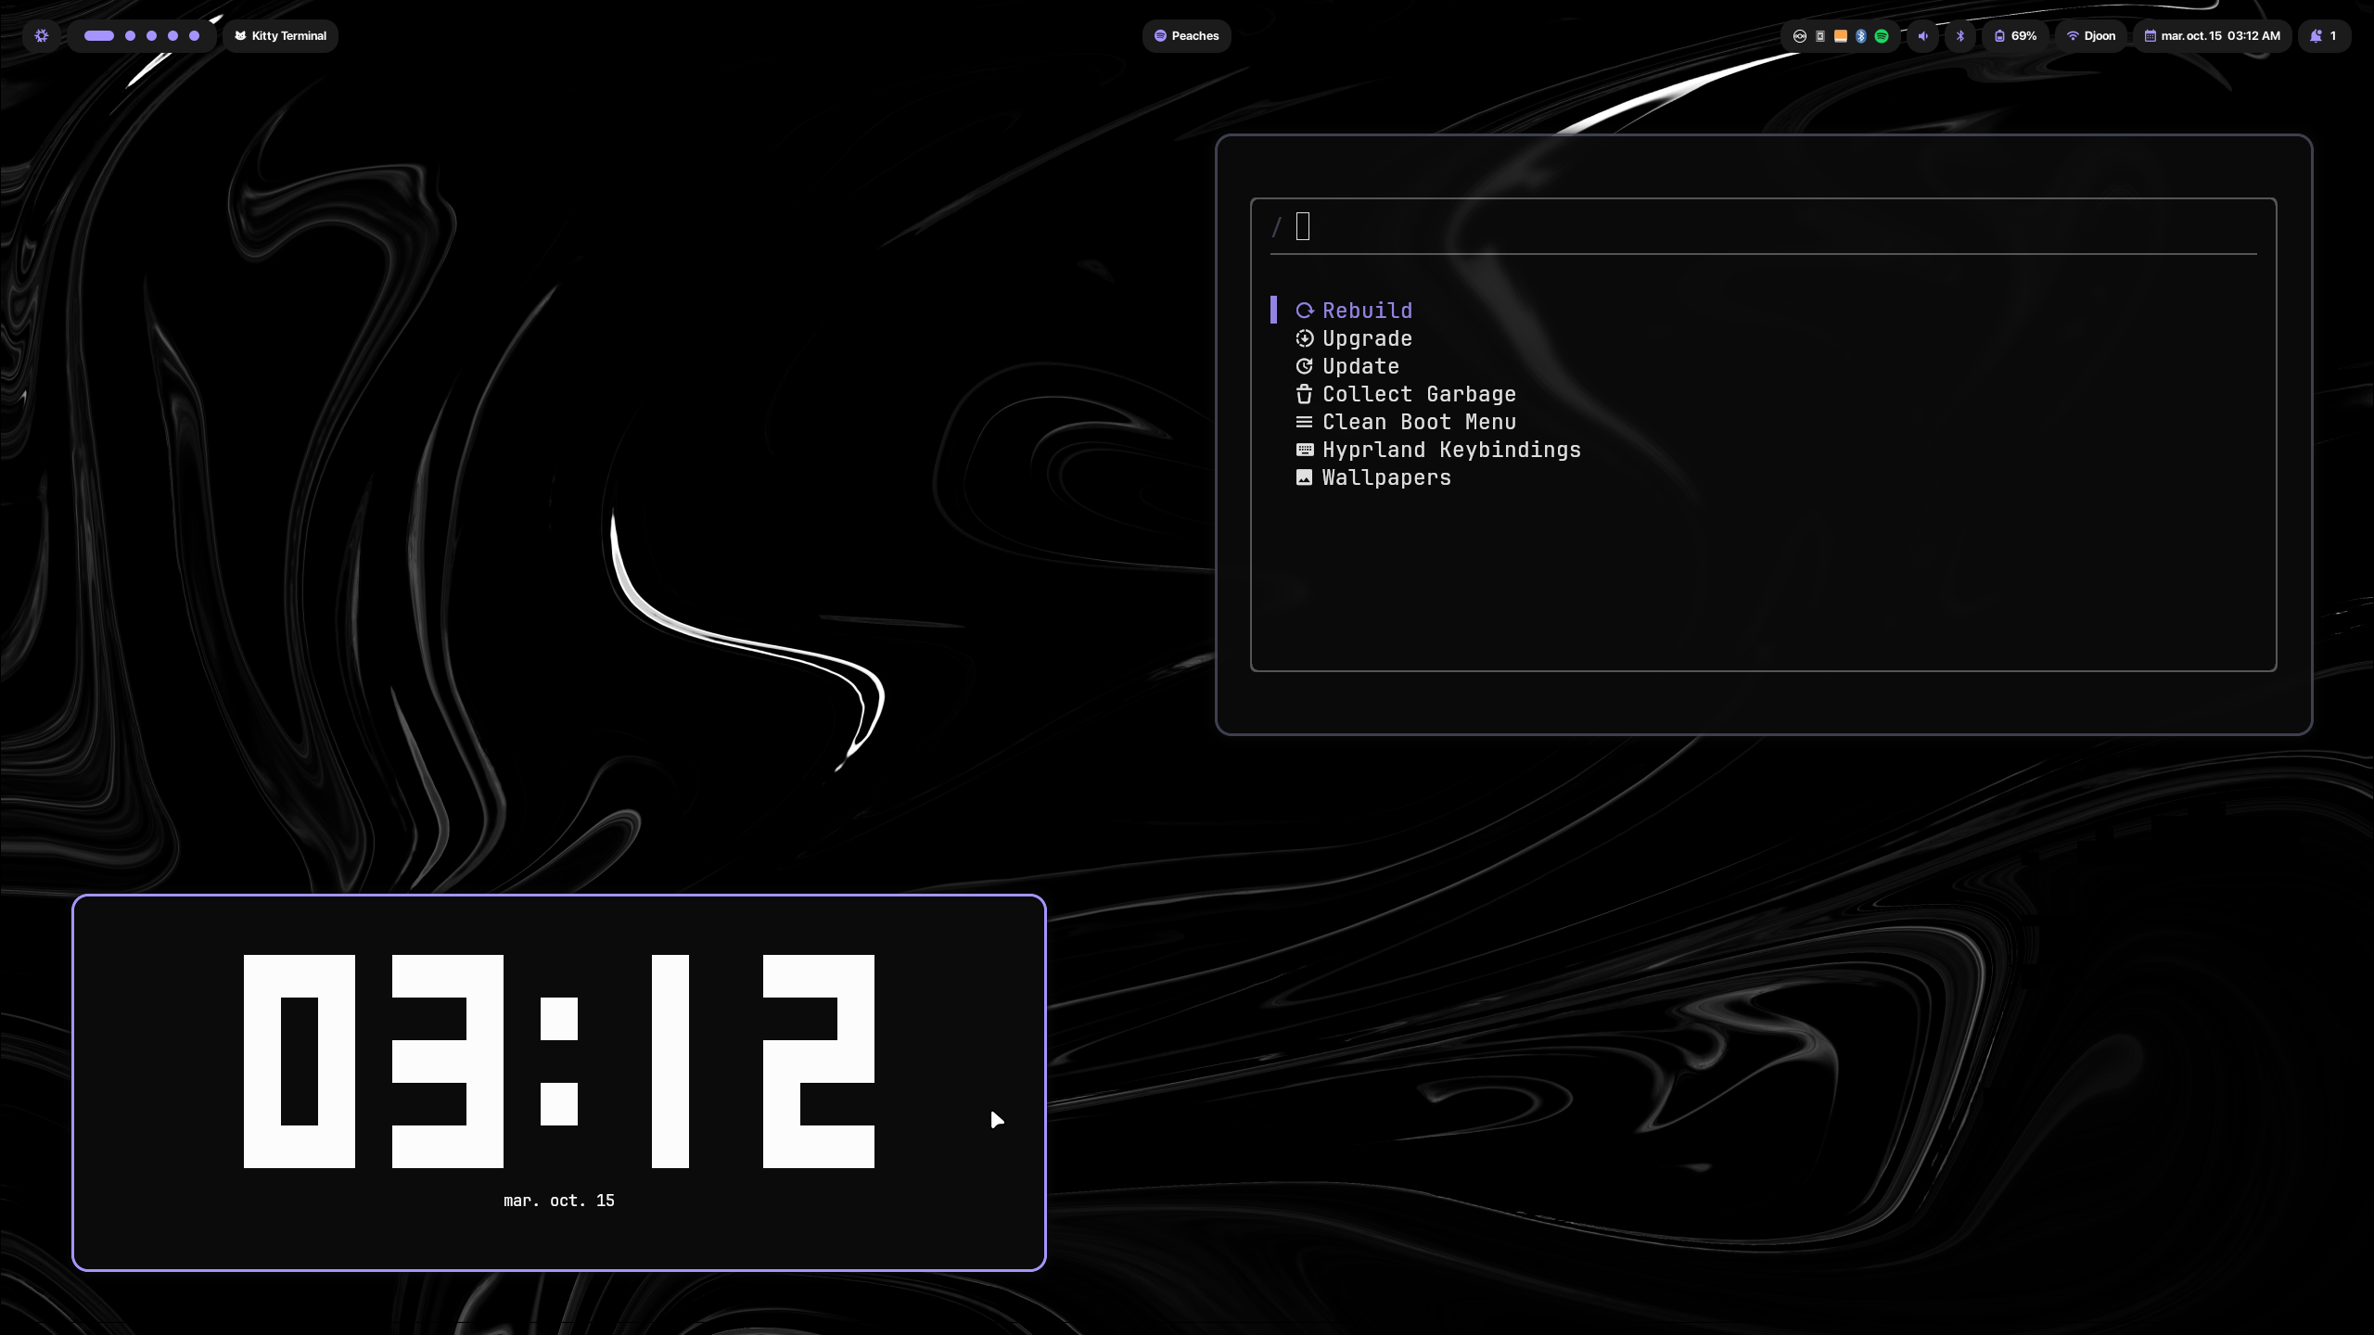The image size is (2374, 1335).
Task: Click the Spotify tray icon
Action: pyautogui.click(x=1882, y=36)
